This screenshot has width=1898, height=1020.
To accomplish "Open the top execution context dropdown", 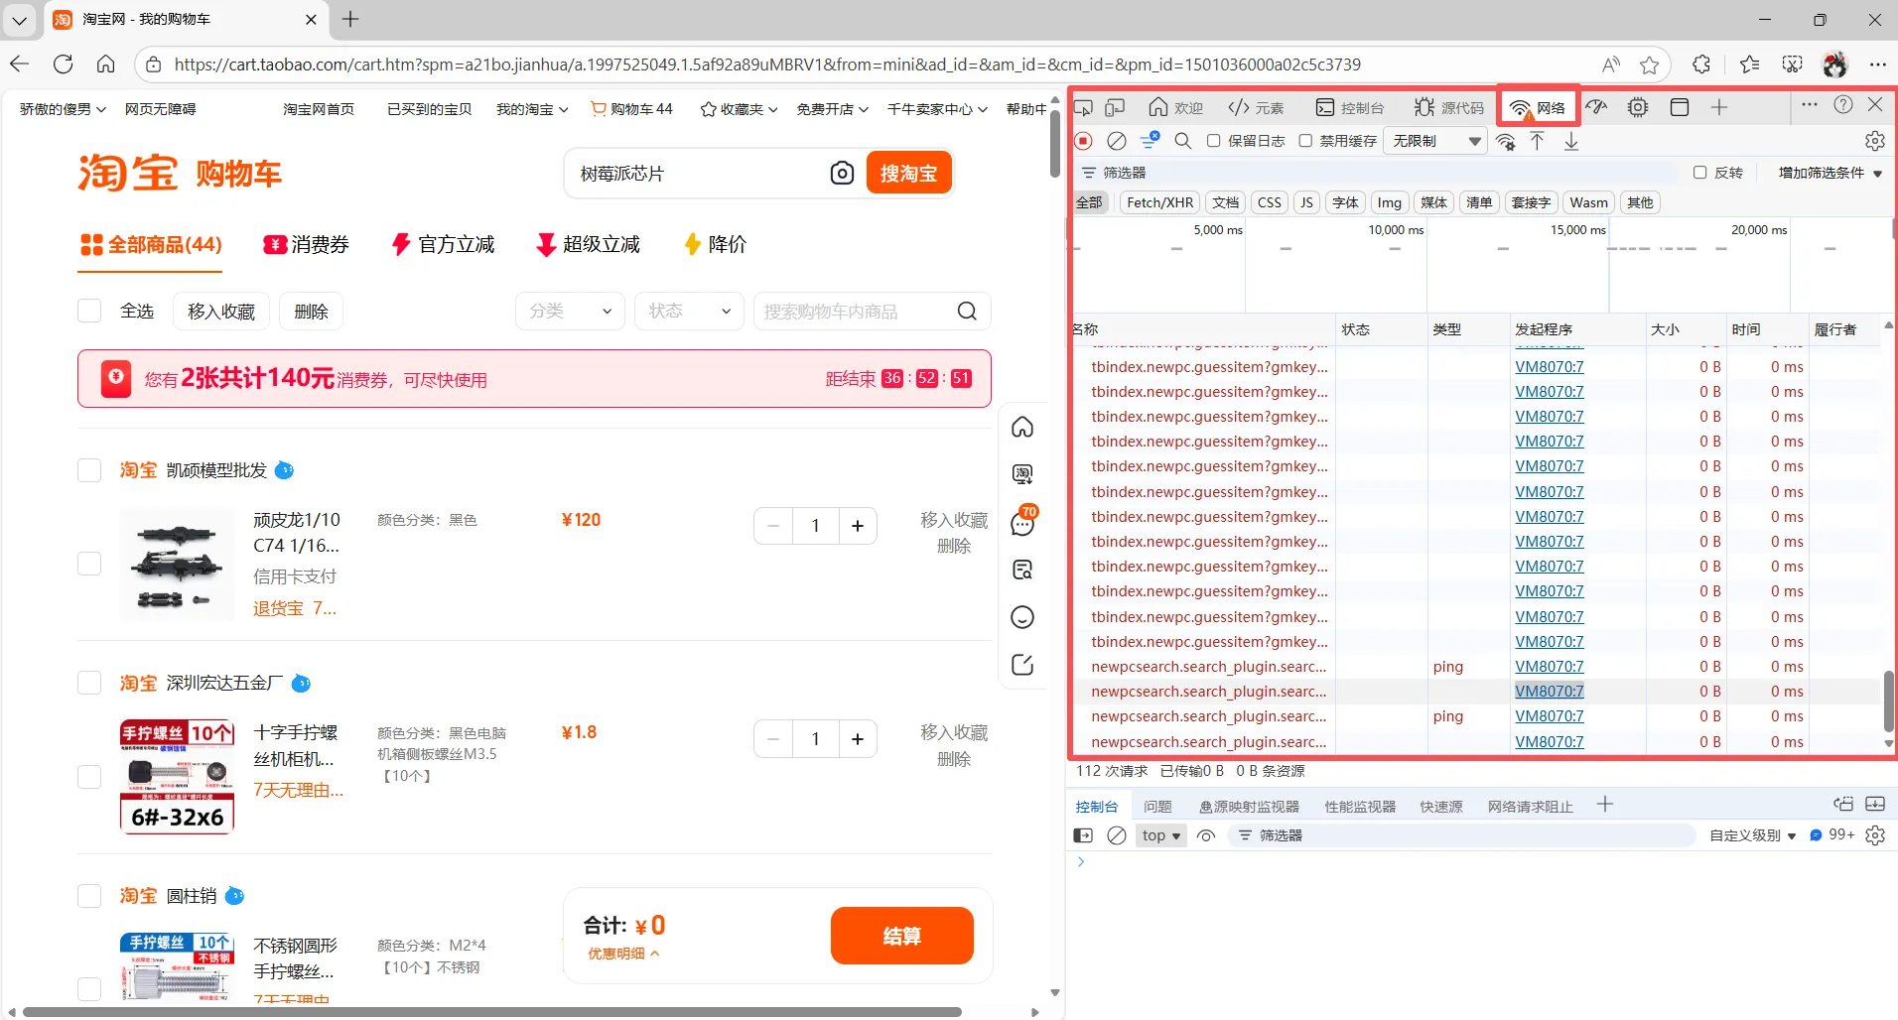I will [x=1160, y=835].
